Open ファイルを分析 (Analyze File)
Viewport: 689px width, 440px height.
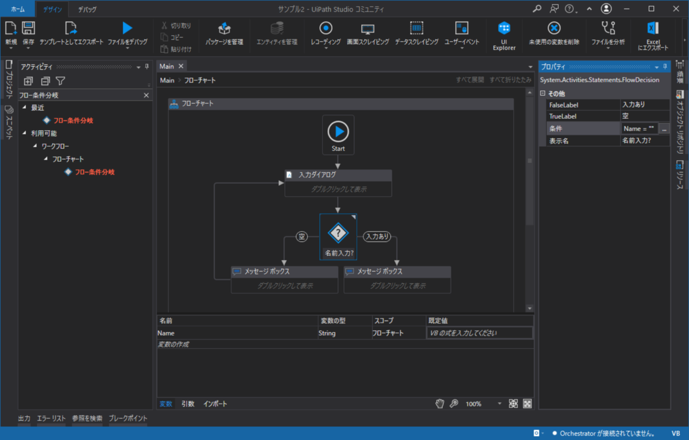(608, 33)
